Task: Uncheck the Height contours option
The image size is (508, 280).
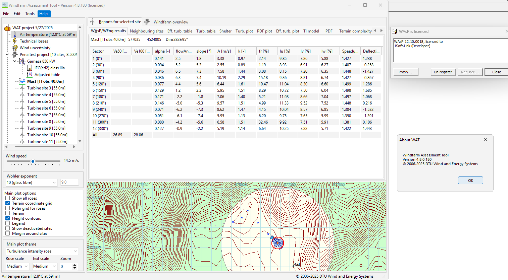Action: [7, 218]
